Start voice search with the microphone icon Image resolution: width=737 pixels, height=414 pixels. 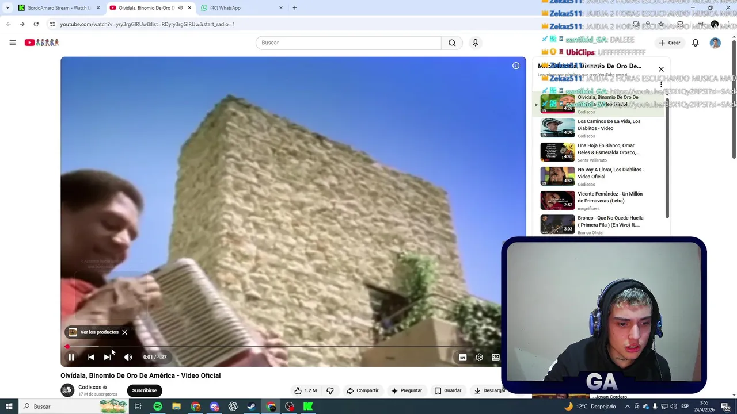coord(475,43)
